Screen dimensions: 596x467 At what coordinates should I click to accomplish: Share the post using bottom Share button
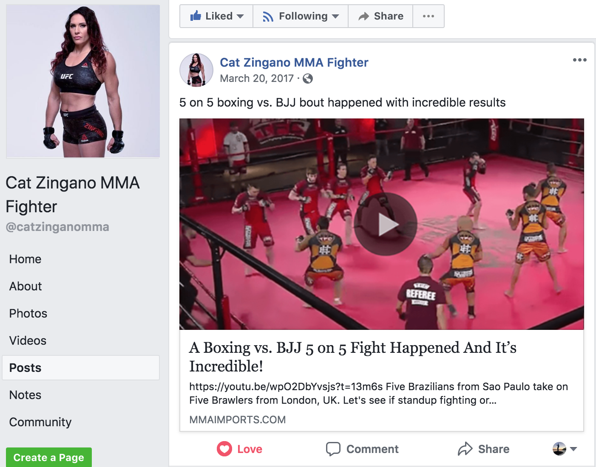[483, 449]
